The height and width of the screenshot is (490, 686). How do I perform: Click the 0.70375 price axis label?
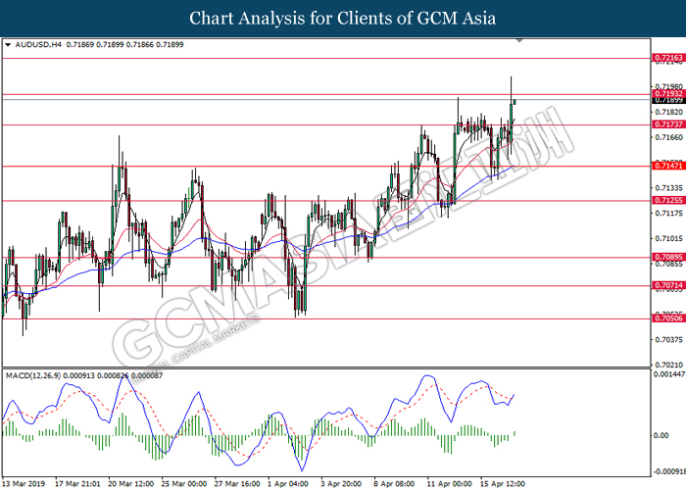coord(668,339)
